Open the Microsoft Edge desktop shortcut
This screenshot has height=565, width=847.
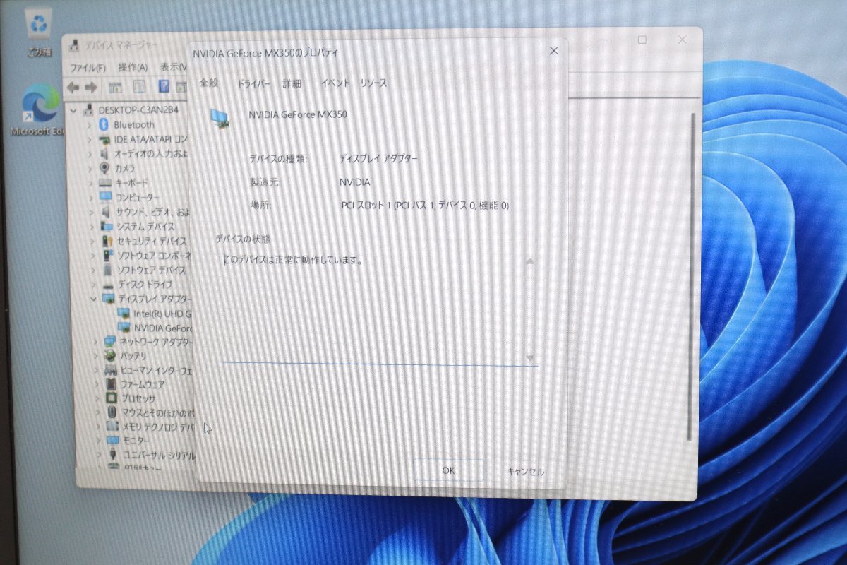click(39, 109)
